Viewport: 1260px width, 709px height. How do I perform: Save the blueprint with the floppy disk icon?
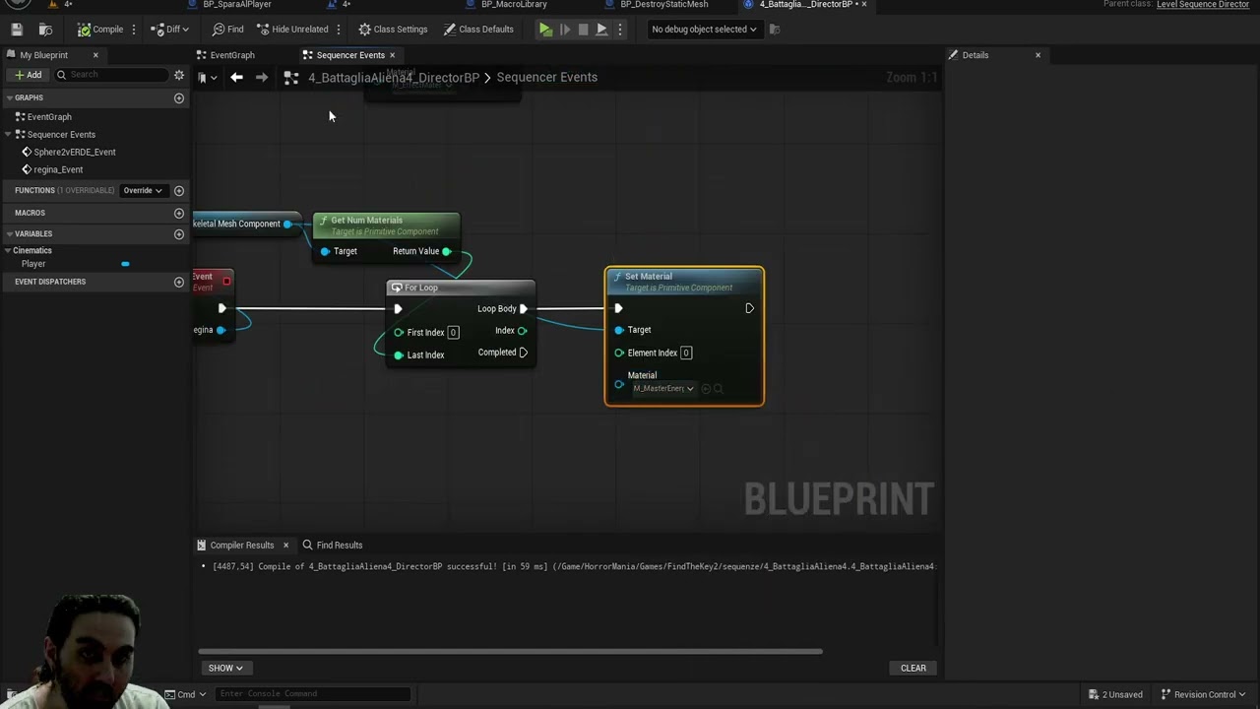click(17, 30)
